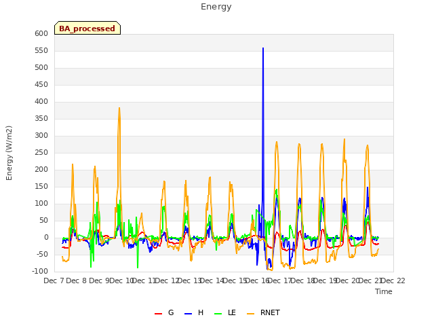Click the 200 y-axis tick value
This screenshot has width=434, height=326.
coord(41,169)
